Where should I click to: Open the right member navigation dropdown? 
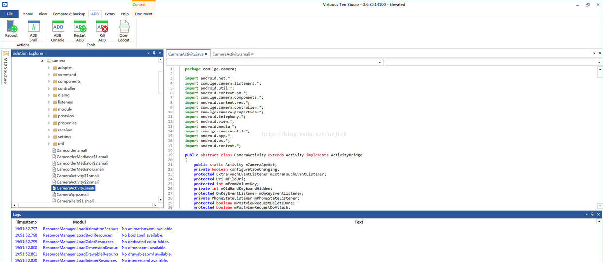pos(600,63)
